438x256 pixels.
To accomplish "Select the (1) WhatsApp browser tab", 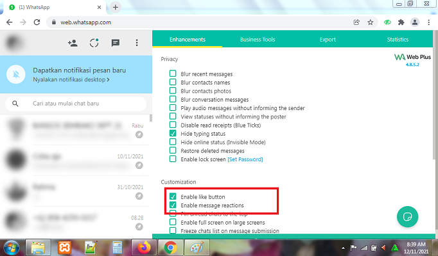I will click(55, 8).
